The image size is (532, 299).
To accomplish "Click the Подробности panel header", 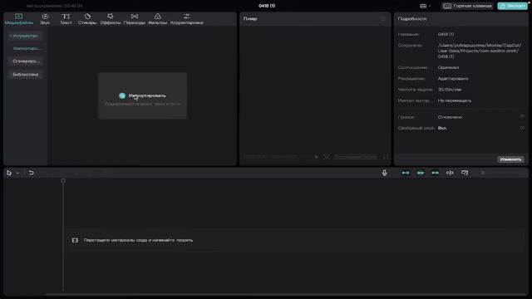I will [x=412, y=19].
